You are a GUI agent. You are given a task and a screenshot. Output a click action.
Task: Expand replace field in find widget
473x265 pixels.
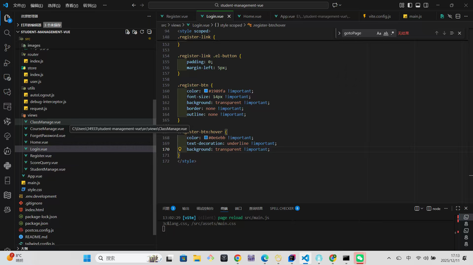[x=339, y=33]
